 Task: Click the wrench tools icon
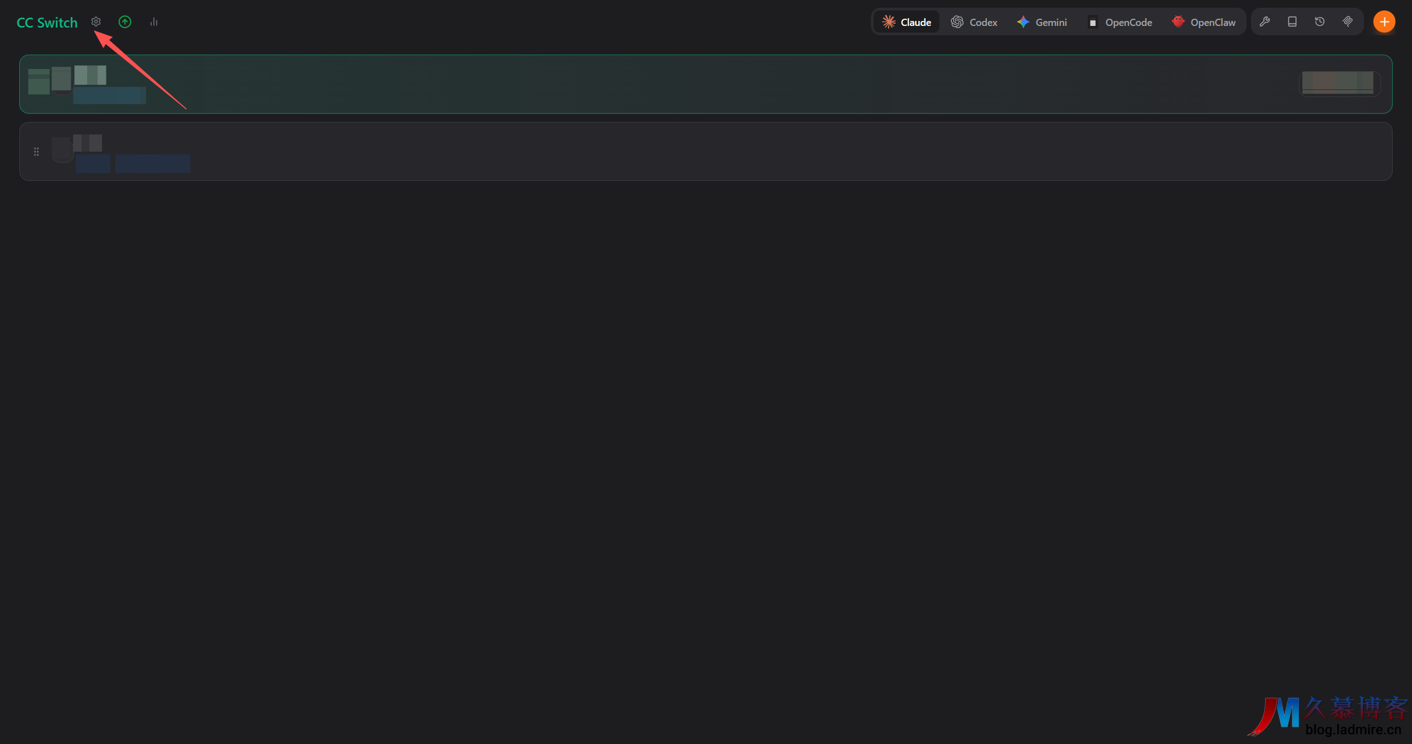pos(1265,22)
